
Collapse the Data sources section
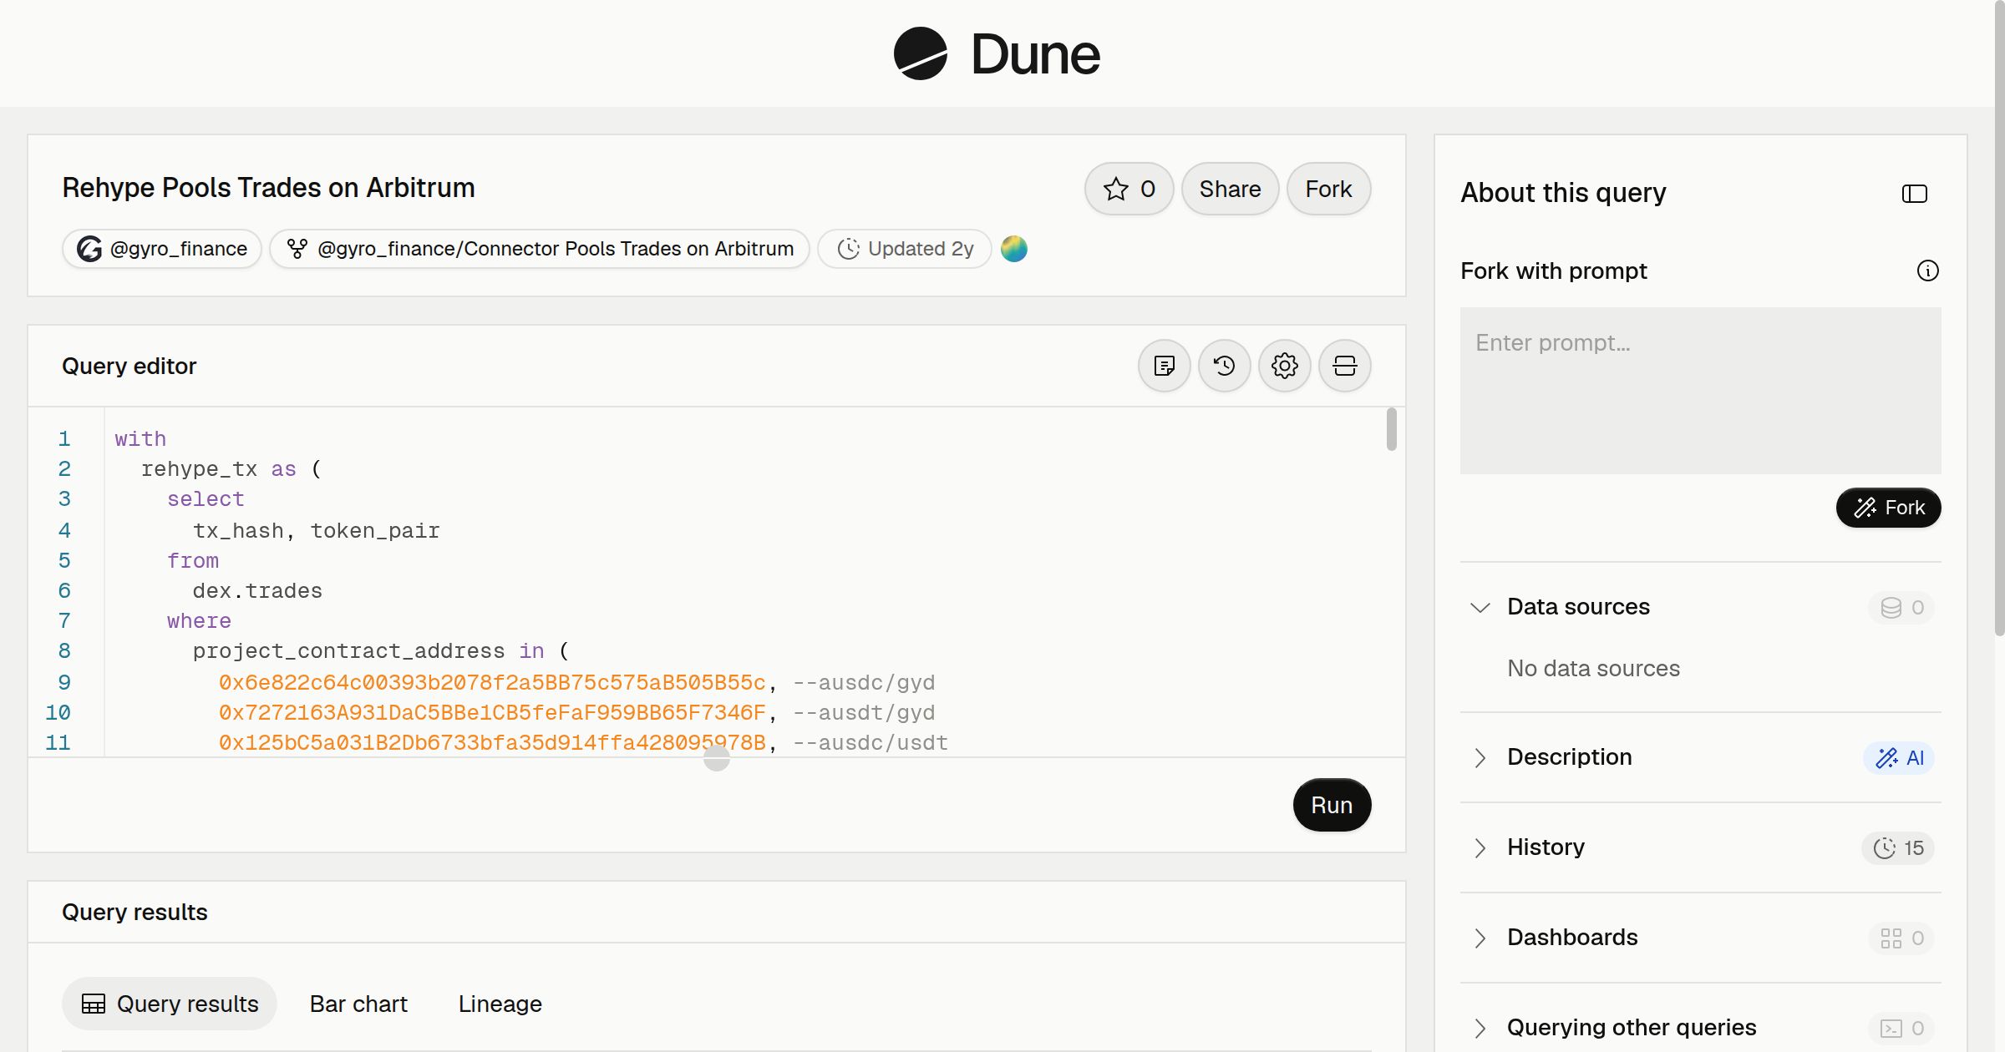tap(1480, 607)
